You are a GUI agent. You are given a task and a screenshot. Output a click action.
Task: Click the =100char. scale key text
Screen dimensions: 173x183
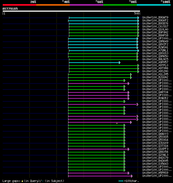tap(131, 181)
